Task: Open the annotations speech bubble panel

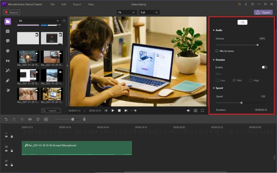Action: (8, 41)
